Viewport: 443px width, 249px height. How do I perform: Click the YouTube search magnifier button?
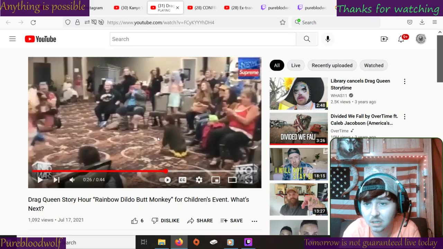click(x=307, y=39)
